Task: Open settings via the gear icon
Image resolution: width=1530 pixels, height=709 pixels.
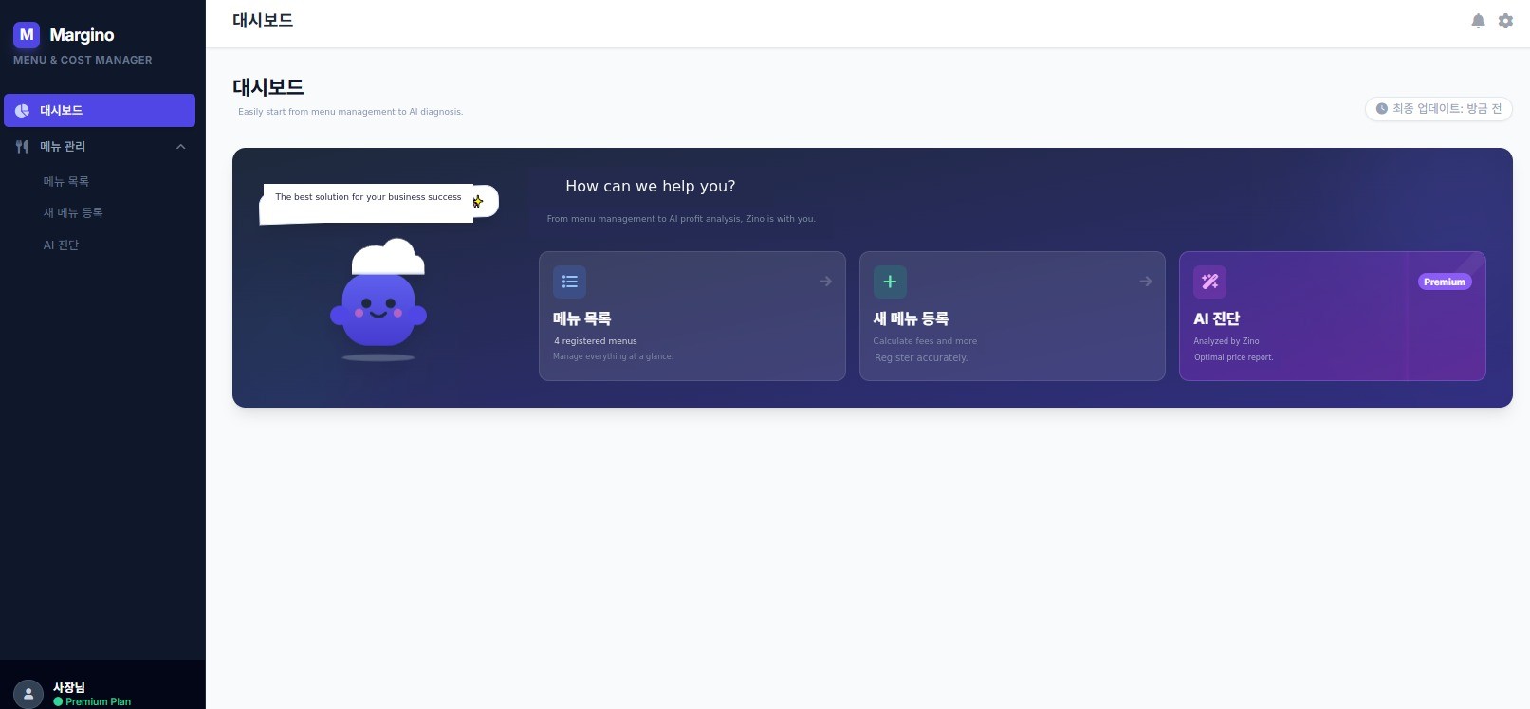Action: [x=1505, y=21]
